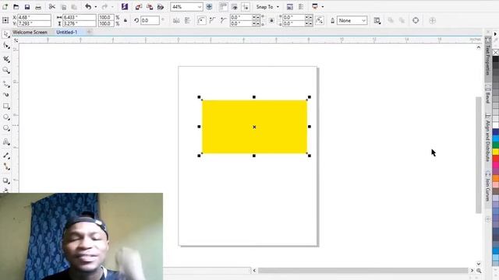Open the Snap To dropdown
Viewport: 499px width, 280px height.
(267, 7)
